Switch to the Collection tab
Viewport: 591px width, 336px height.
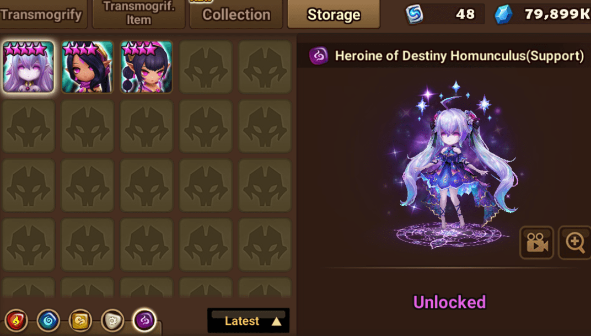(236, 14)
